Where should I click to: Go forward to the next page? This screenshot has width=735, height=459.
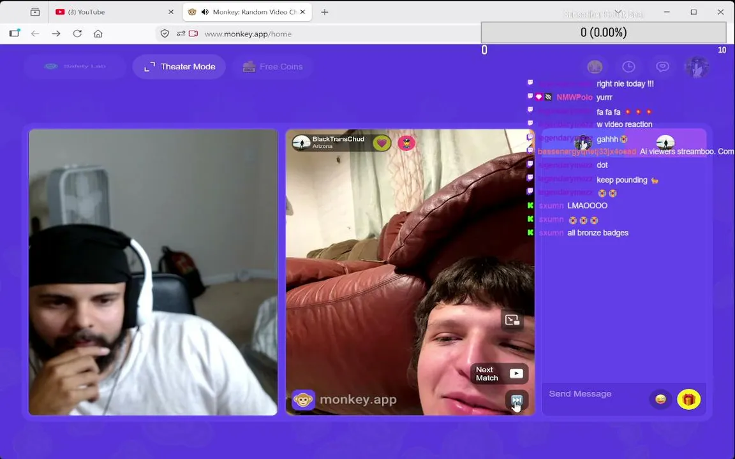click(x=56, y=33)
